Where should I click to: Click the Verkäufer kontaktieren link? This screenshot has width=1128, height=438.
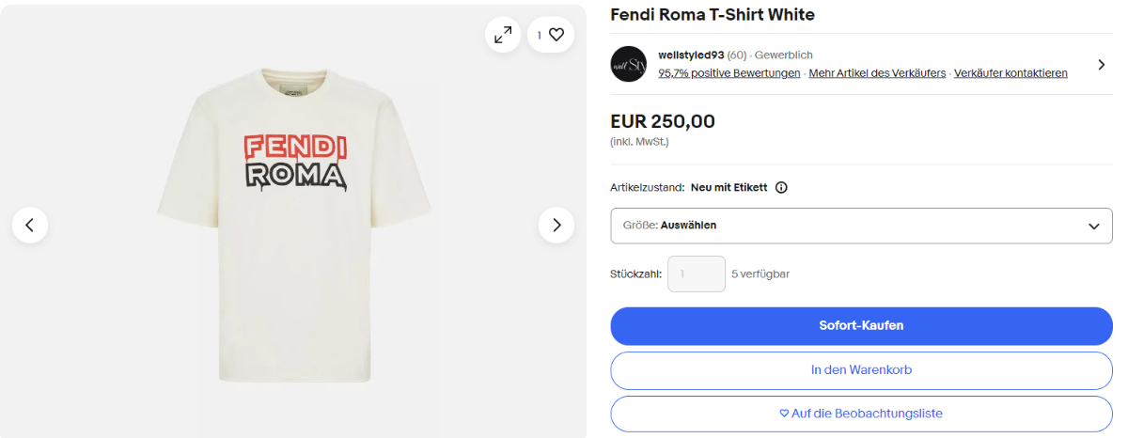(1010, 73)
